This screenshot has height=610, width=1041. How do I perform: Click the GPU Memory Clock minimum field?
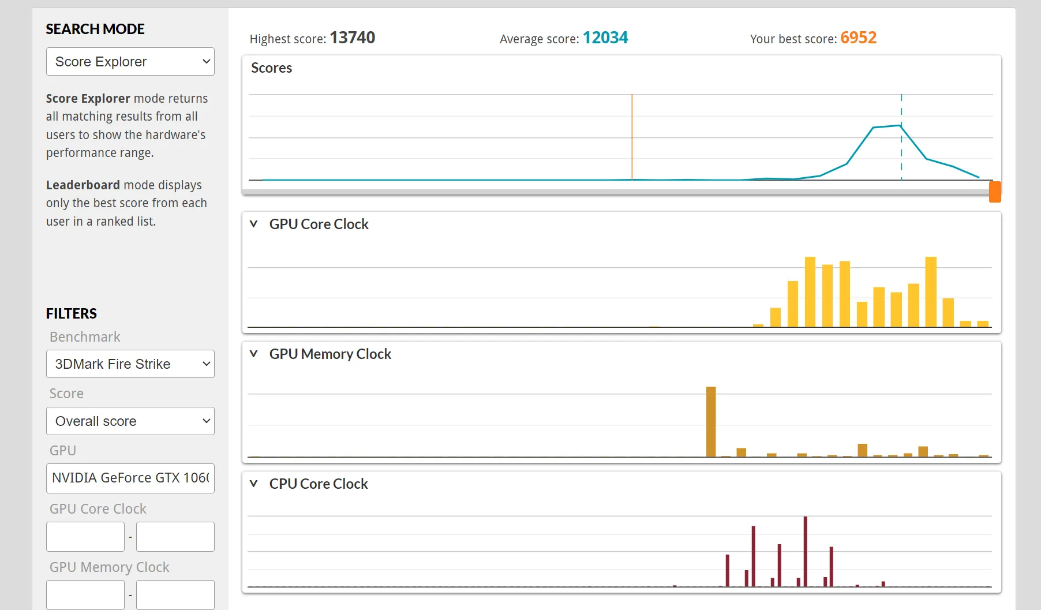coord(85,594)
